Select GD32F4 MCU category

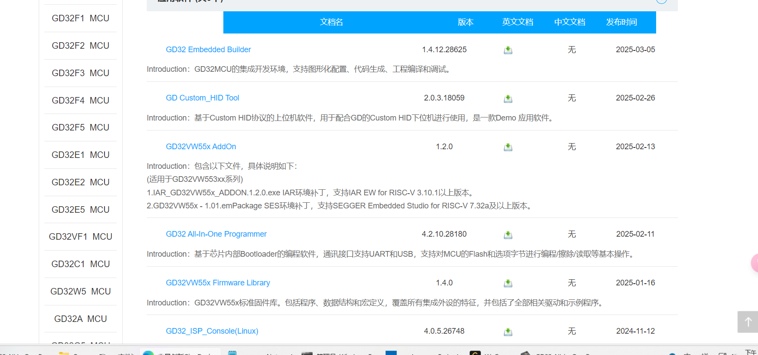click(81, 100)
